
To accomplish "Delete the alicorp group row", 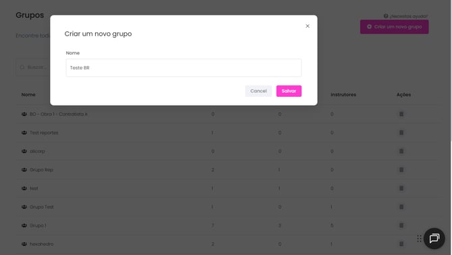I will (x=401, y=151).
